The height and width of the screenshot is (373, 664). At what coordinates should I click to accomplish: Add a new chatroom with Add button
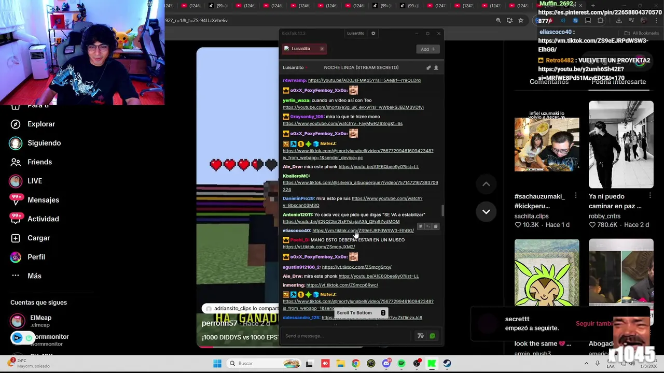click(428, 49)
